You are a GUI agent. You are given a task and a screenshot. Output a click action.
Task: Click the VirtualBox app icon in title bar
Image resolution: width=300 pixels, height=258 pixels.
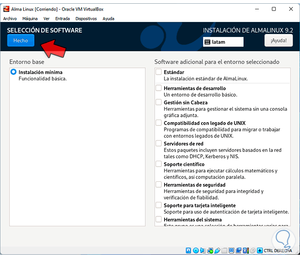pyautogui.click(x=6, y=9)
